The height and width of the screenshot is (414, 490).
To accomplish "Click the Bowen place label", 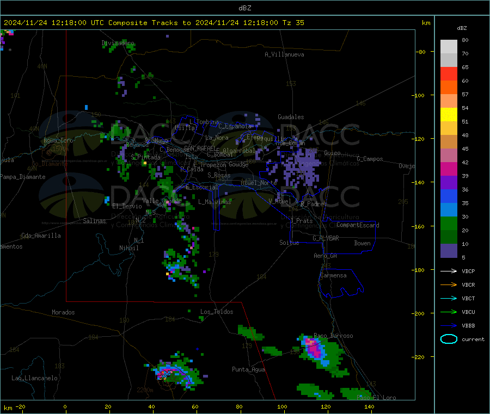I will [x=362, y=243].
